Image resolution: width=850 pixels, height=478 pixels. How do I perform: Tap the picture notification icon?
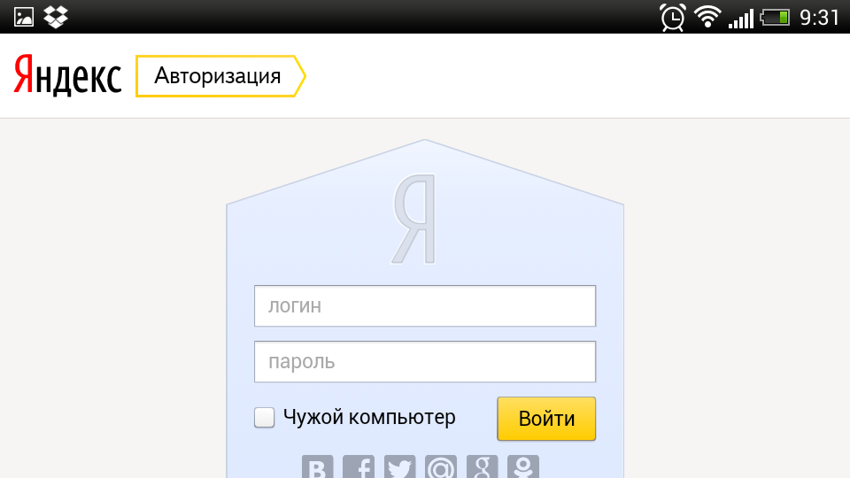tap(24, 16)
